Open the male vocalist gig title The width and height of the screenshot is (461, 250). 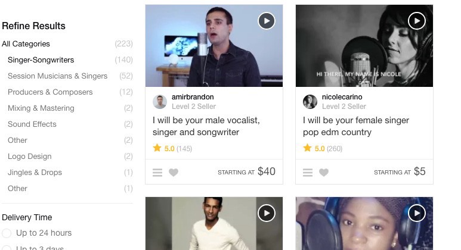pyautogui.click(x=206, y=126)
